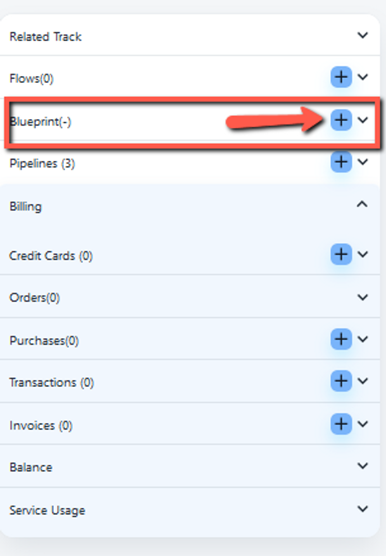Add a Purchase using plus icon
The height and width of the screenshot is (556, 386).
[x=341, y=339]
